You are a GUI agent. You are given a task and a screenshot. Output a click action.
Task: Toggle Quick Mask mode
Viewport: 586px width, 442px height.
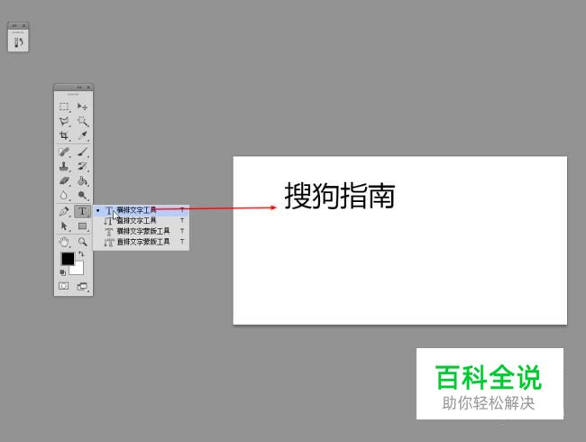(x=63, y=286)
